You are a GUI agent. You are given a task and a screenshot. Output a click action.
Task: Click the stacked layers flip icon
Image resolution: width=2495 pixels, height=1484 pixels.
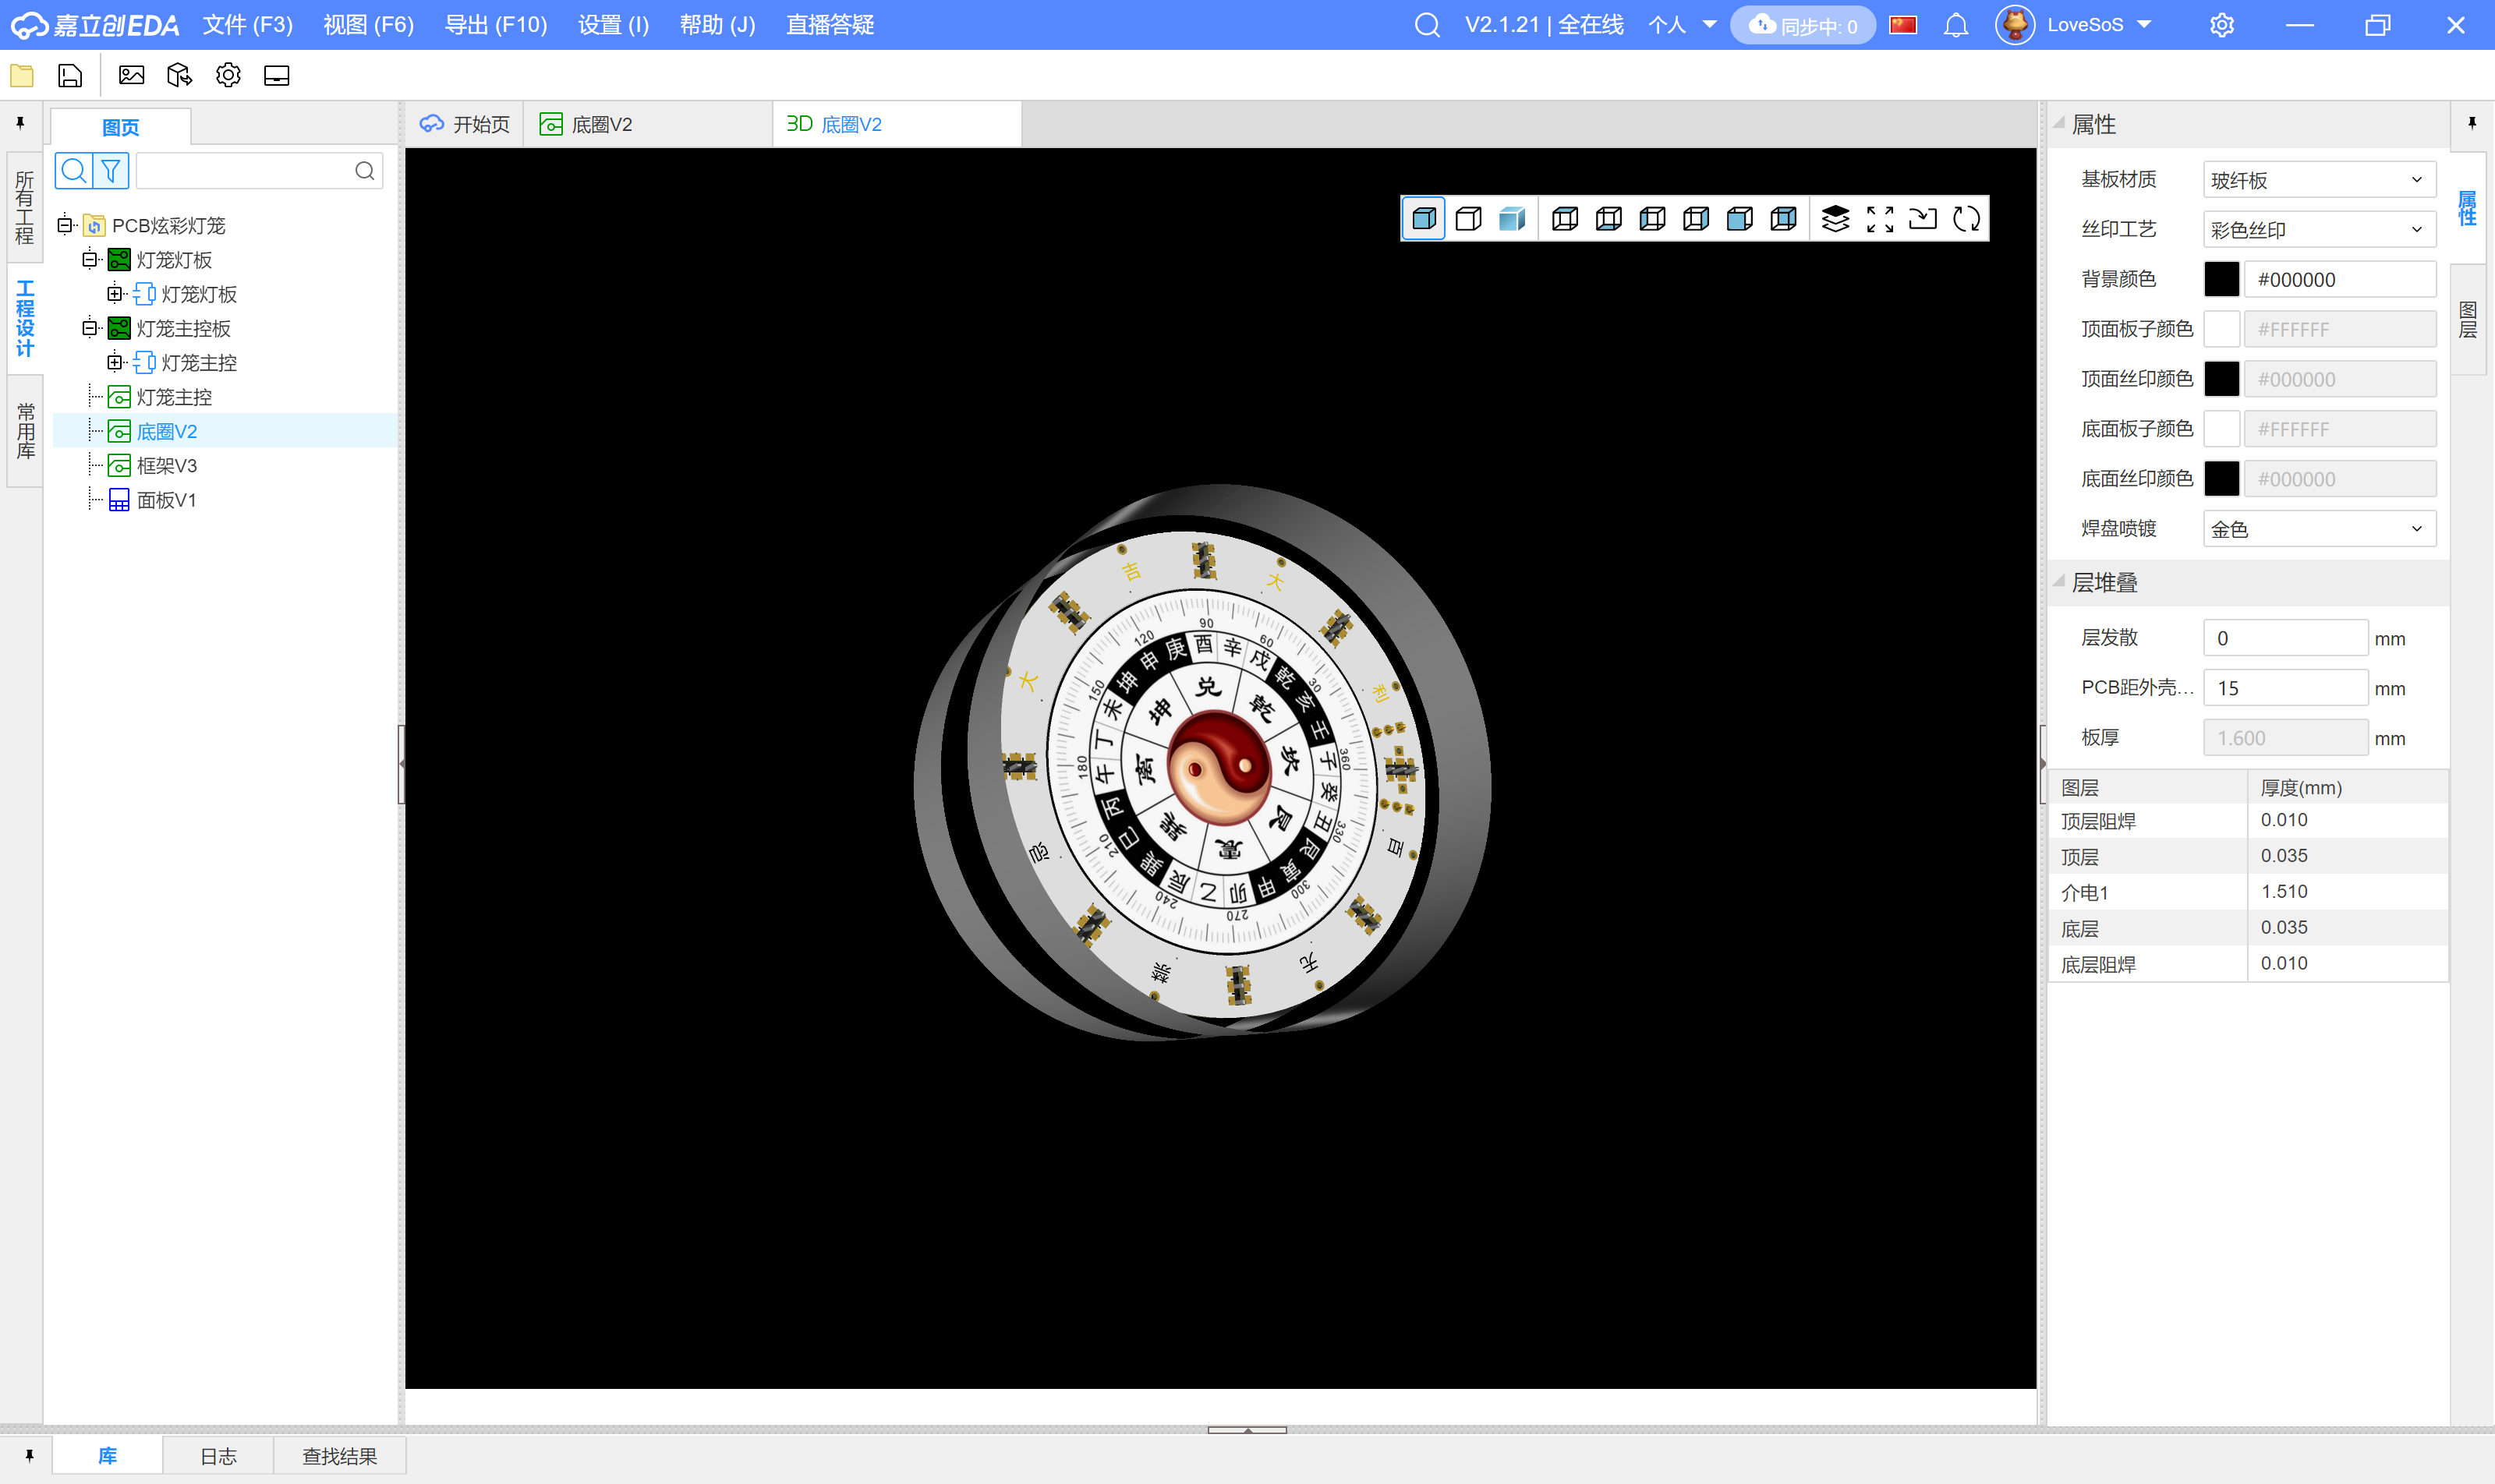tap(1835, 219)
